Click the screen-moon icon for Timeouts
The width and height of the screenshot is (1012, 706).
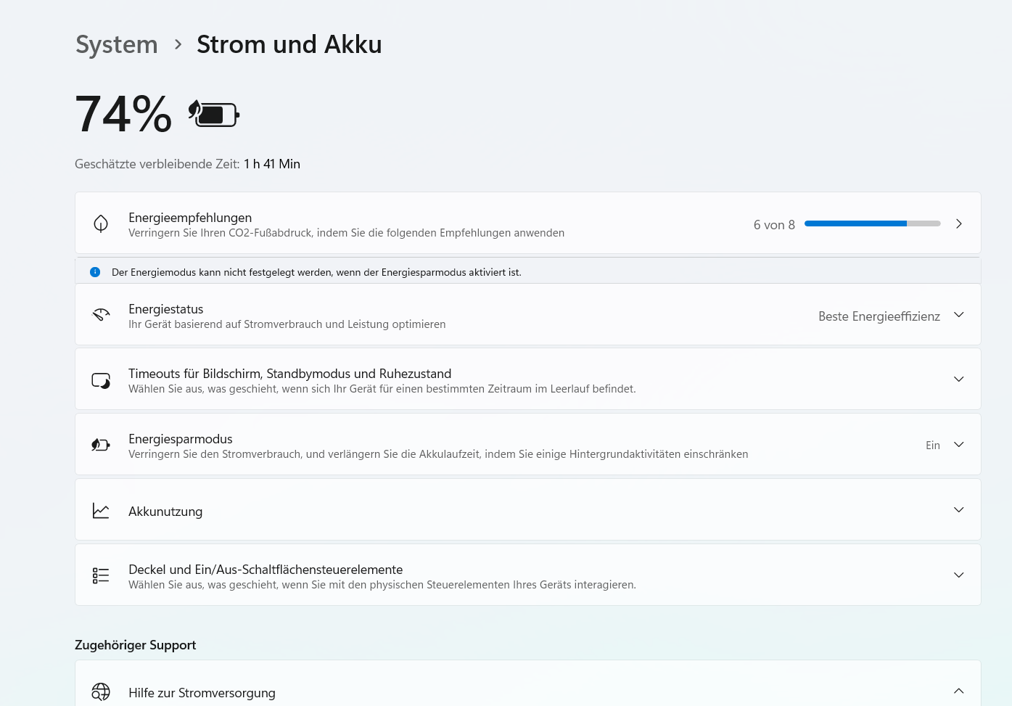(x=101, y=380)
